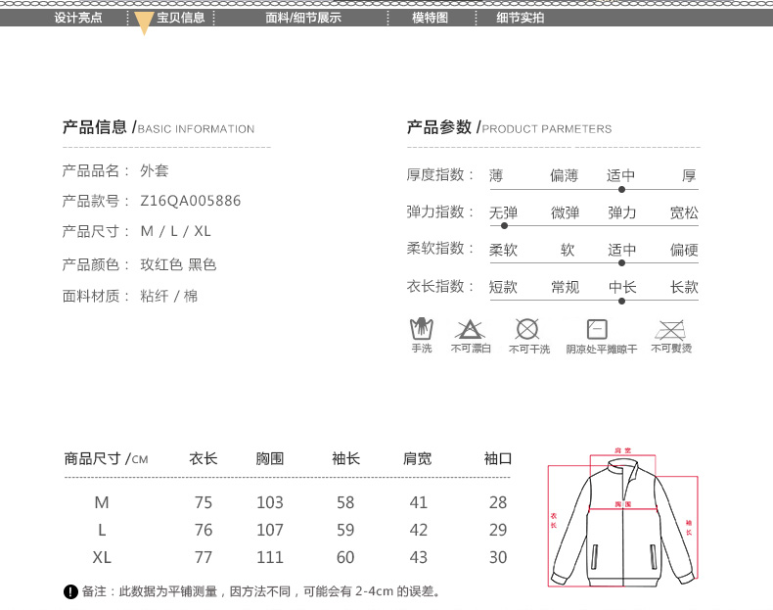Switch to the 宝贝信息 tab
This screenshot has width=773, height=610.
[x=180, y=18]
